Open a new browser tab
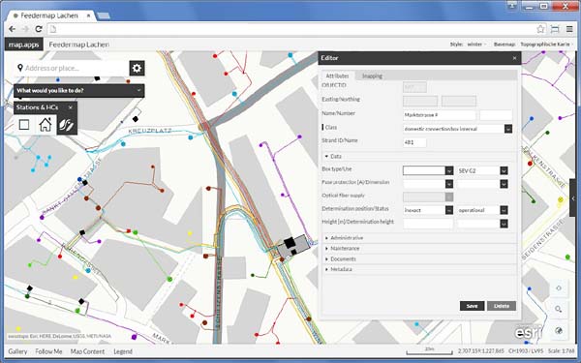This screenshot has height=363, width=581. 104,15
